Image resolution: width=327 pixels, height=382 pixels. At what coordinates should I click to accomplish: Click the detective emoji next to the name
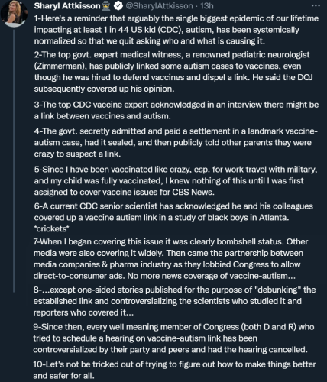106,6
